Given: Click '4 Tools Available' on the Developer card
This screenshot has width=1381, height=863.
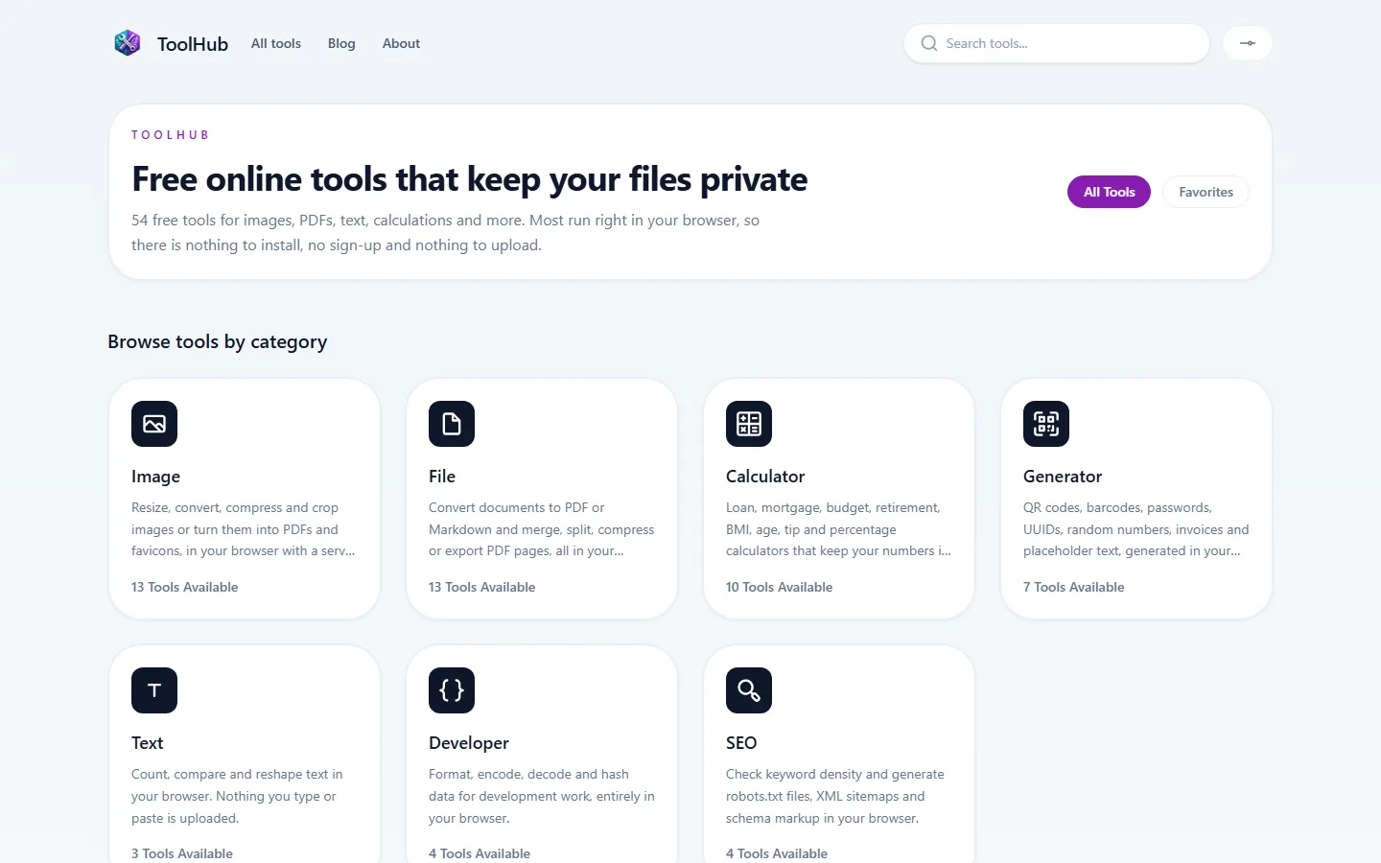Looking at the screenshot, I should pyautogui.click(x=480, y=853).
